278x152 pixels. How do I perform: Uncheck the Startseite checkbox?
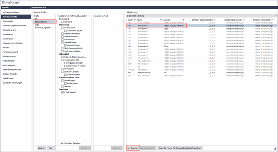[x=62, y=22]
